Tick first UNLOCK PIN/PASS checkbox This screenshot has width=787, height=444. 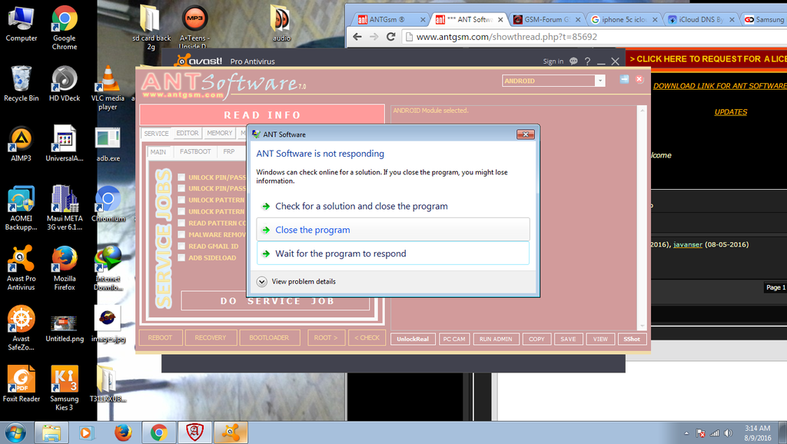tap(181, 177)
